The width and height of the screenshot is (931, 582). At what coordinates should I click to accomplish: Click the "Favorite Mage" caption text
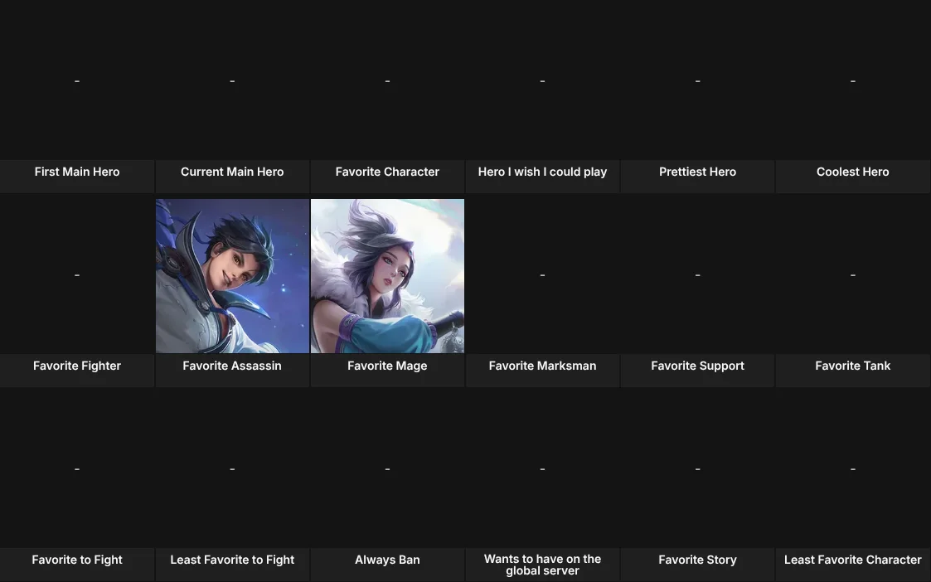[x=387, y=366]
